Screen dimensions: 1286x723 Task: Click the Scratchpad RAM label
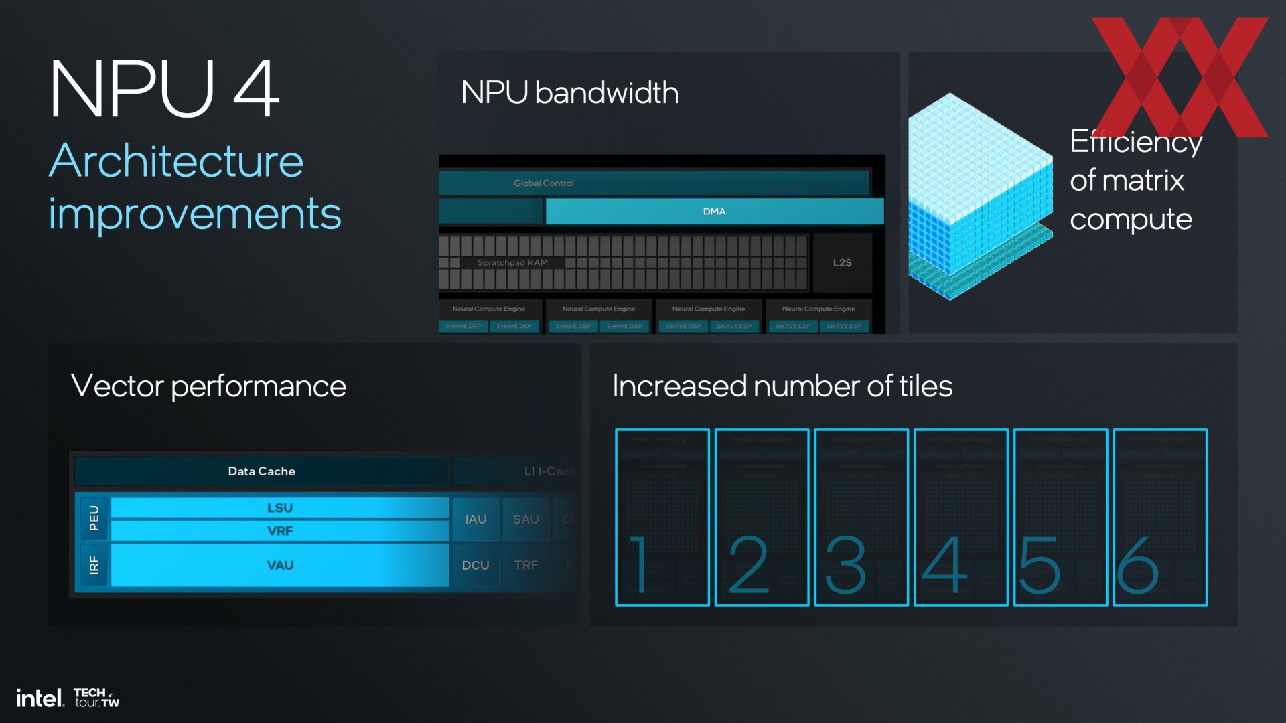(512, 263)
